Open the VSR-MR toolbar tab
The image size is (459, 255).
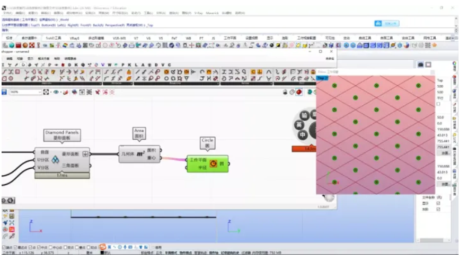click(119, 38)
